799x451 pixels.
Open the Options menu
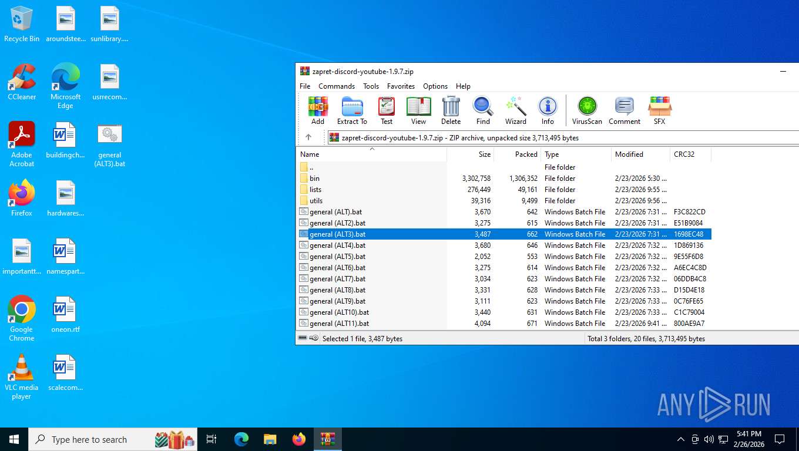[435, 86]
